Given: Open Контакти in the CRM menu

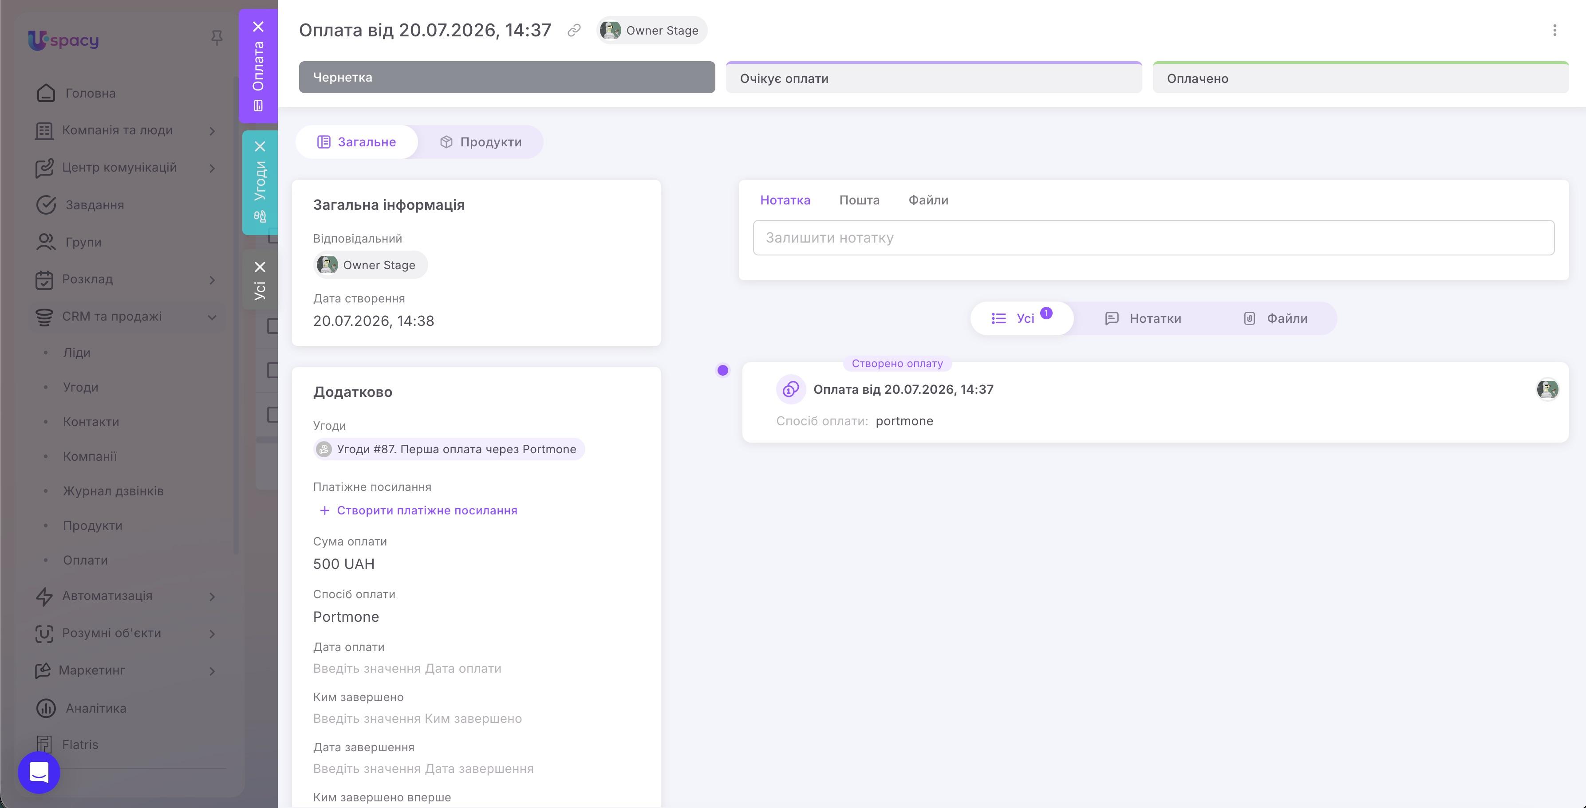Looking at the screenshot, I should 91,422.
